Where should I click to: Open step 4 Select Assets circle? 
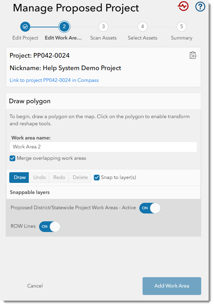143,27
